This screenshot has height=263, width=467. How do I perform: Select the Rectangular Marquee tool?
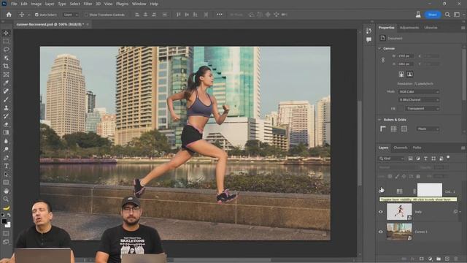click(x=6, y=41)
